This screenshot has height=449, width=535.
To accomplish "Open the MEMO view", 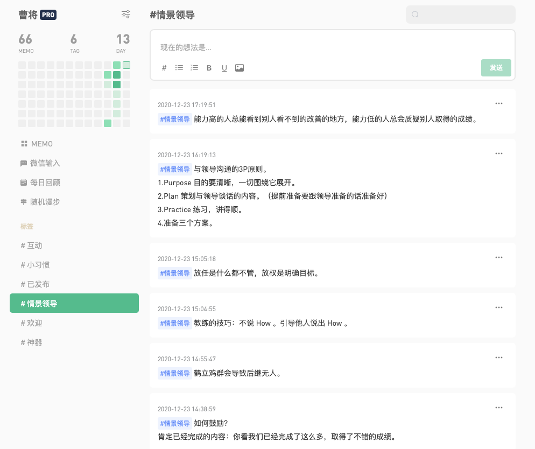I will [37, 144].
